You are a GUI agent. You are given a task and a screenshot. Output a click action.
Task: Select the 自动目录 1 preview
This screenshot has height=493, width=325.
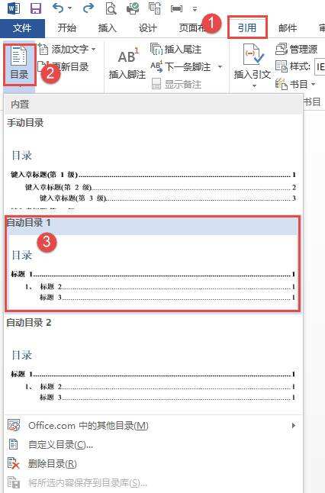[x=153, y=263]
